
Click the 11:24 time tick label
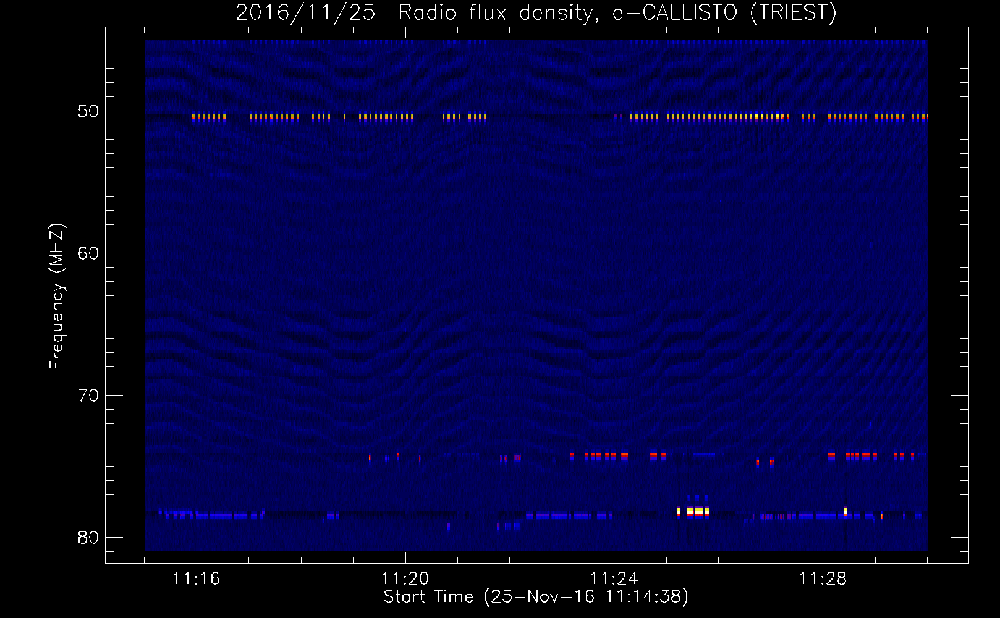[x=614, y=579]
